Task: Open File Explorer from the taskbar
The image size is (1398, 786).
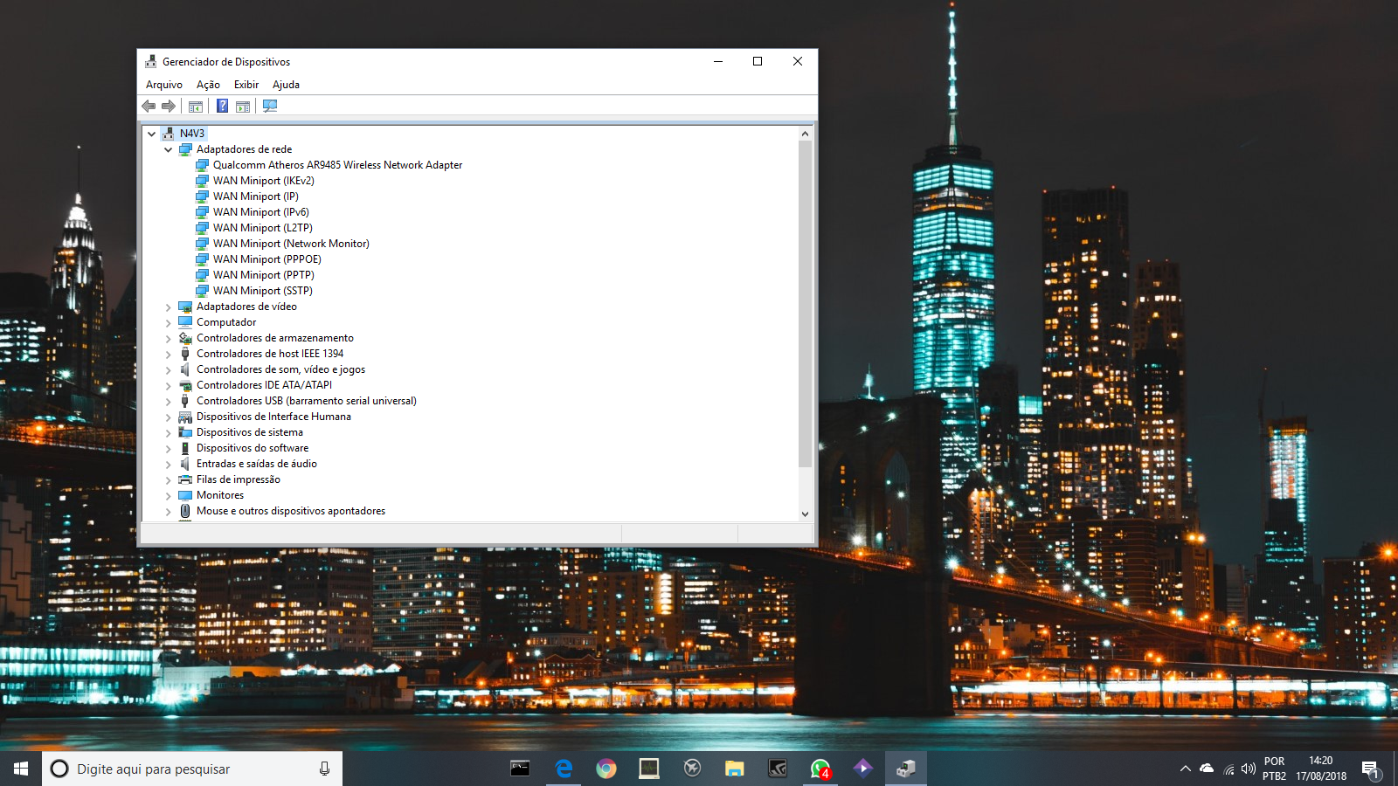Action: [735, 769]
